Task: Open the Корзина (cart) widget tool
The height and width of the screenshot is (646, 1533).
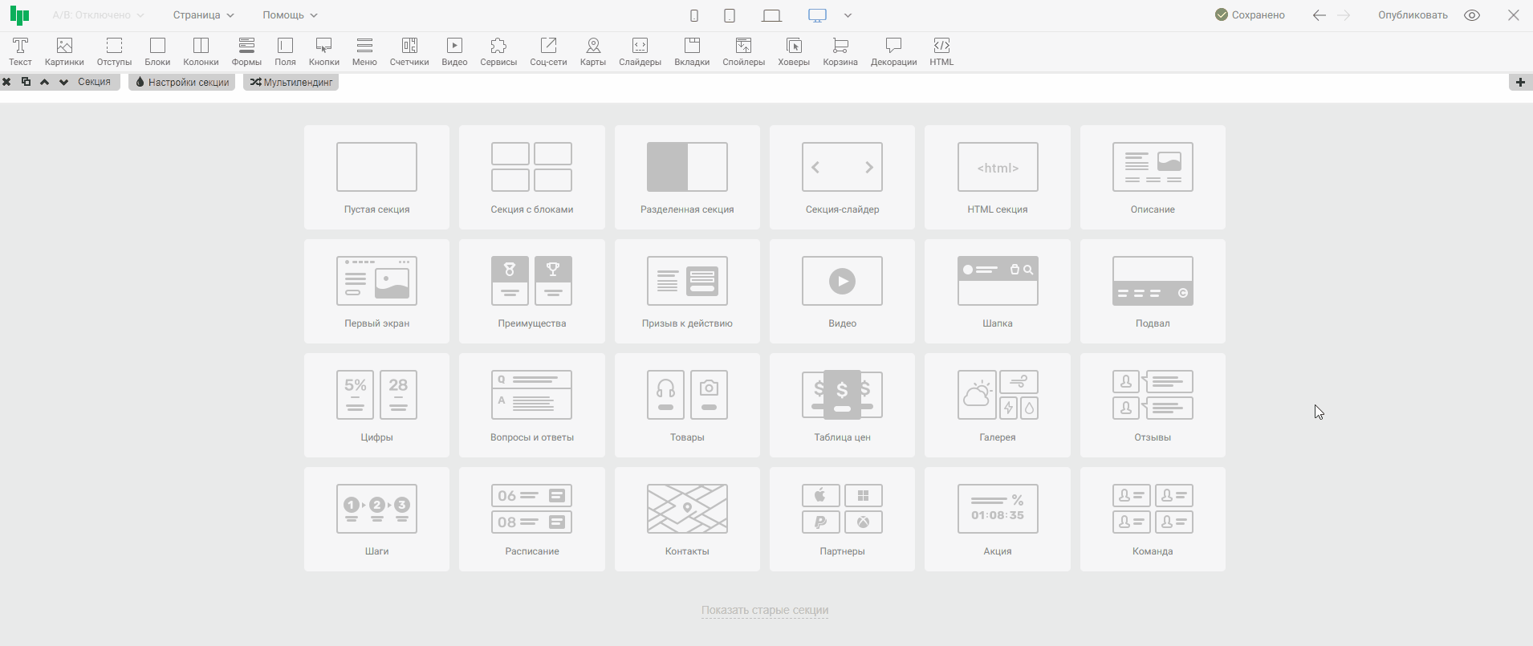Action: [x=840, y=51]
